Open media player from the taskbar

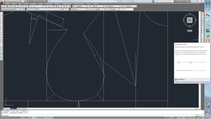pyautogui.click(x=207, y=25)
